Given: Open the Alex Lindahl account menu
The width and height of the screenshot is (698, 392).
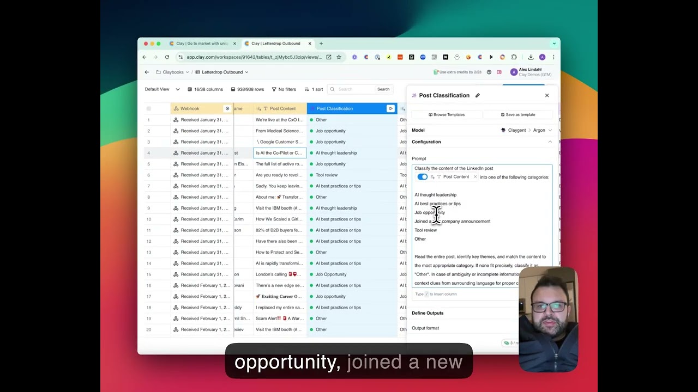Looking at the screenshot, I should [x=531, y=72].
